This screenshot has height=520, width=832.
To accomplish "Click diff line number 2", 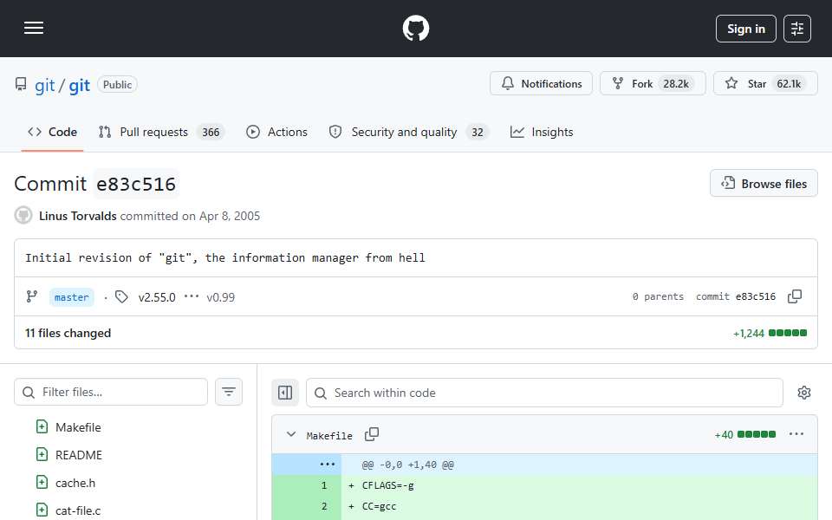I will pos(324,506).
